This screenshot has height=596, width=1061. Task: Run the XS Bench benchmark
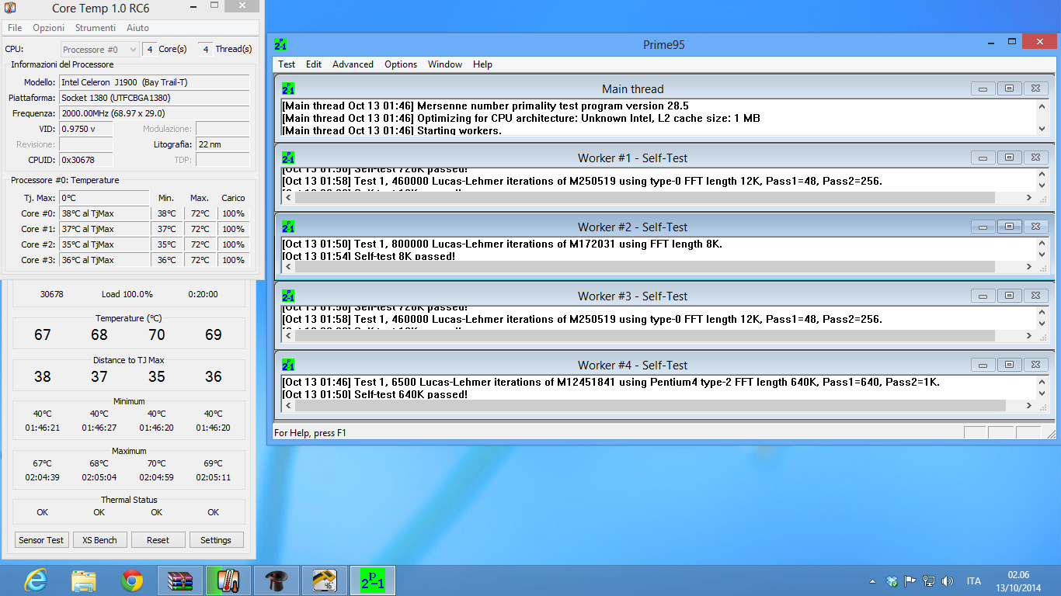(99, 539)
